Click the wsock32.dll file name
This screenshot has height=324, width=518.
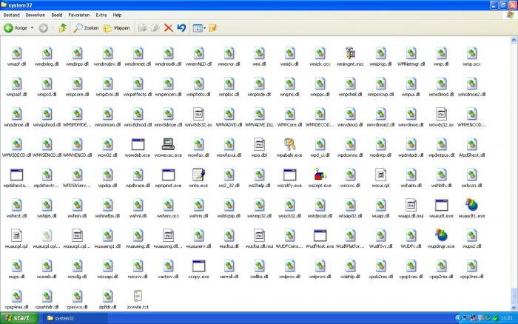coord(289,216)
